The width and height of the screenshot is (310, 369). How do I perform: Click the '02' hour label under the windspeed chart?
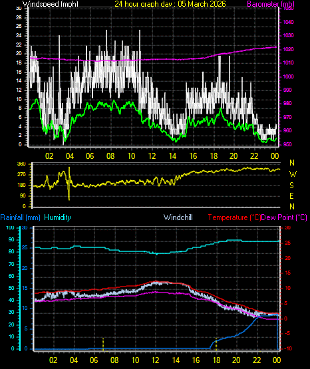[49, 156]
